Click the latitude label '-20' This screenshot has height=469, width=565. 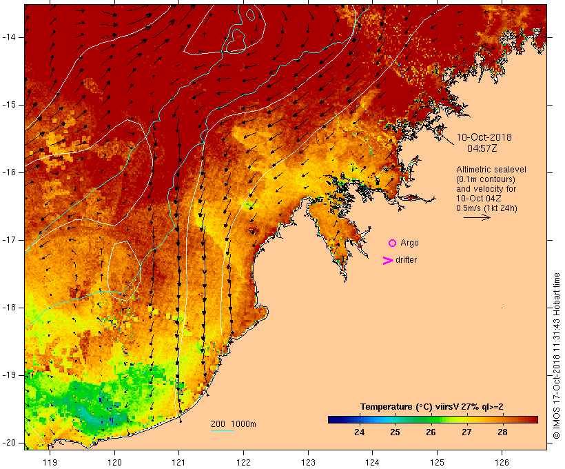point(8,443)
